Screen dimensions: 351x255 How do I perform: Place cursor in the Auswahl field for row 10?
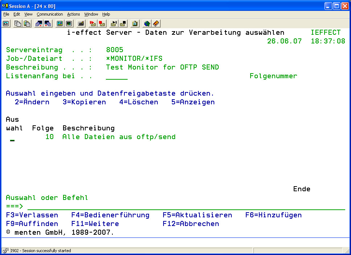tap(12, 137)
